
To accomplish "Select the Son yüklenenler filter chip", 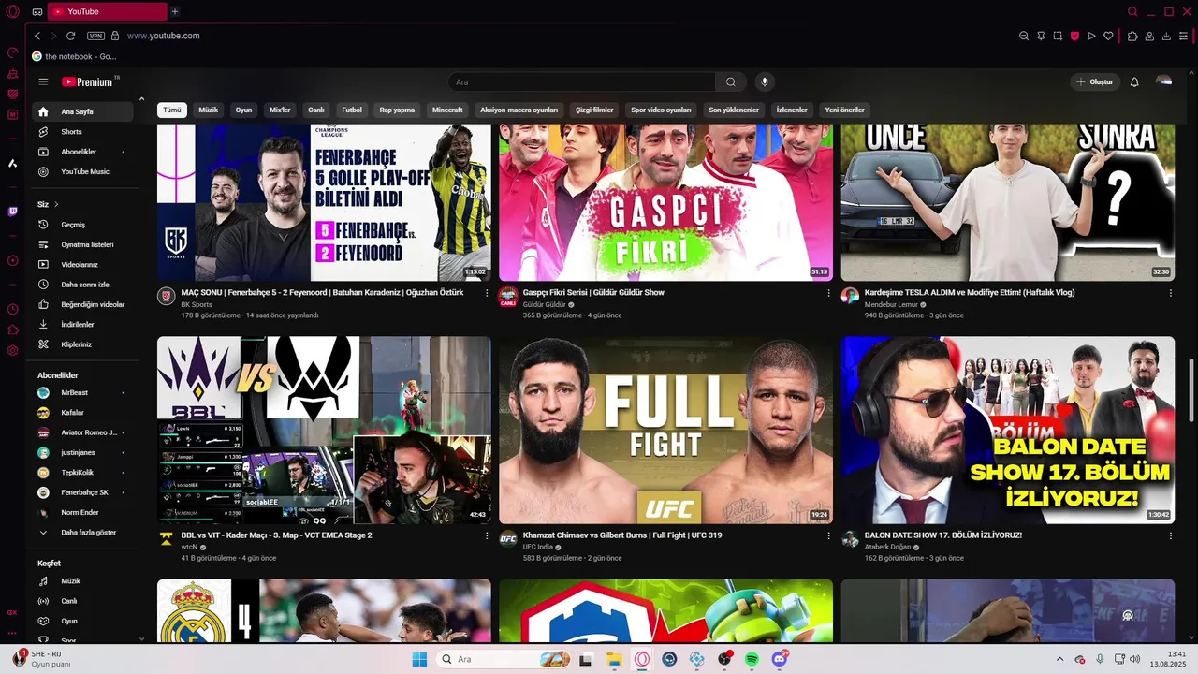I will [734, 110].
